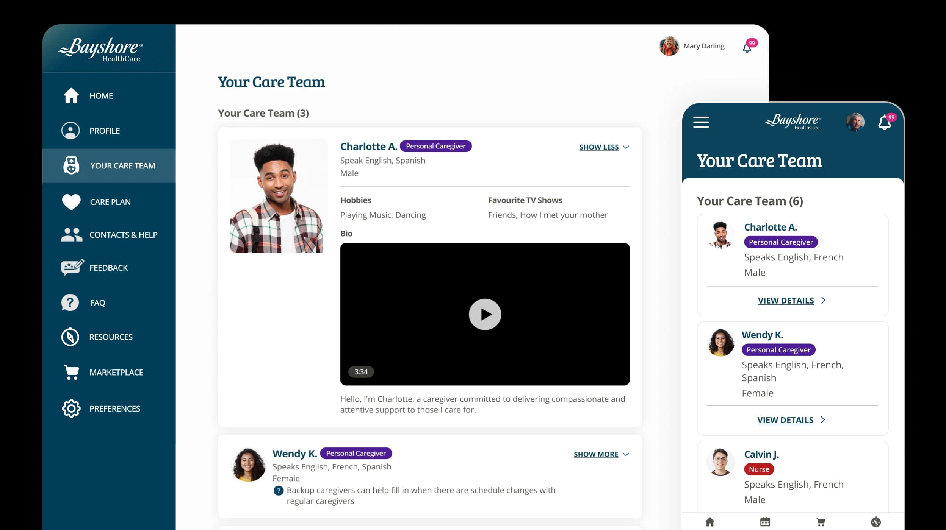946x530 pixels.
Task: Play Charlotte's bio video
Action: pyautogui.click(x=485, y=314)
